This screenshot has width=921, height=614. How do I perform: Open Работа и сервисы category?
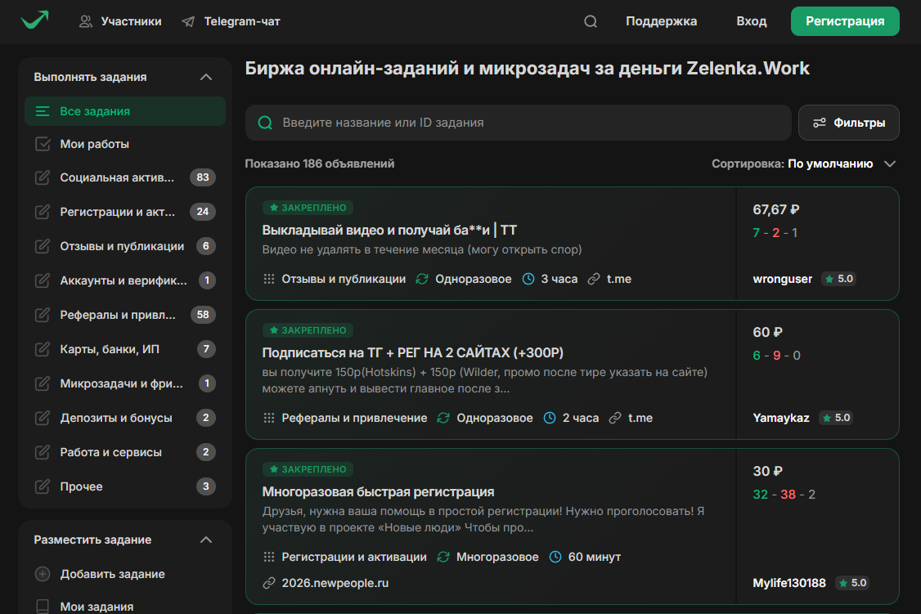coord(125,452)
